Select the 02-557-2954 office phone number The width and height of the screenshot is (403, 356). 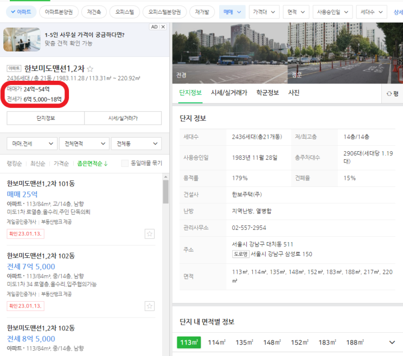tap(249, 228)
